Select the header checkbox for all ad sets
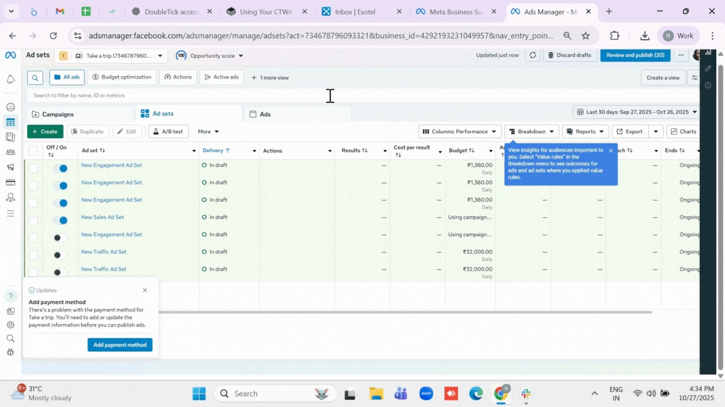This screenshot has width=725, height=407. 33,151
